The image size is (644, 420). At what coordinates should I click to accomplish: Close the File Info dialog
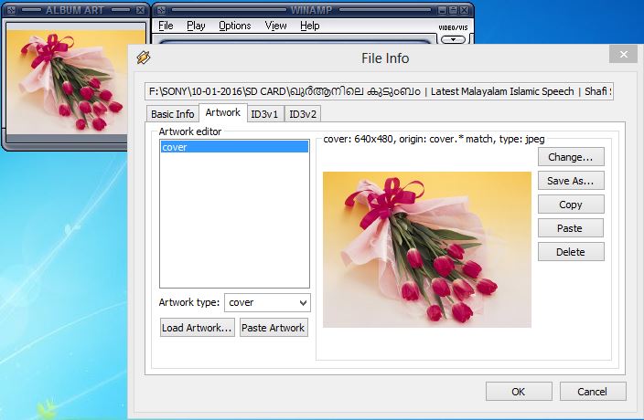(623, 55)
